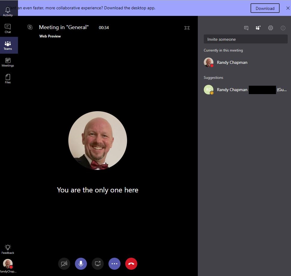The image size is (291, 276).
Task: Hang up the call
Action: click(131, 264)
